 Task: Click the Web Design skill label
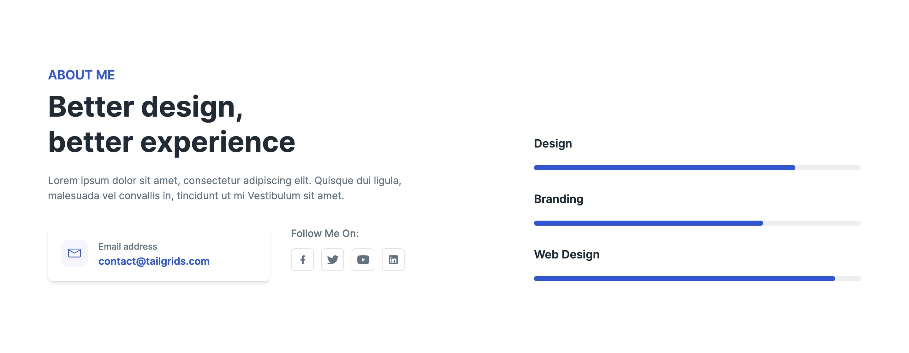[567, 254]
